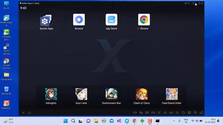The width and height of the screenshot is (223, 125).
Task: Open the green diamond app on taskbar
Action: click(142, 121)
